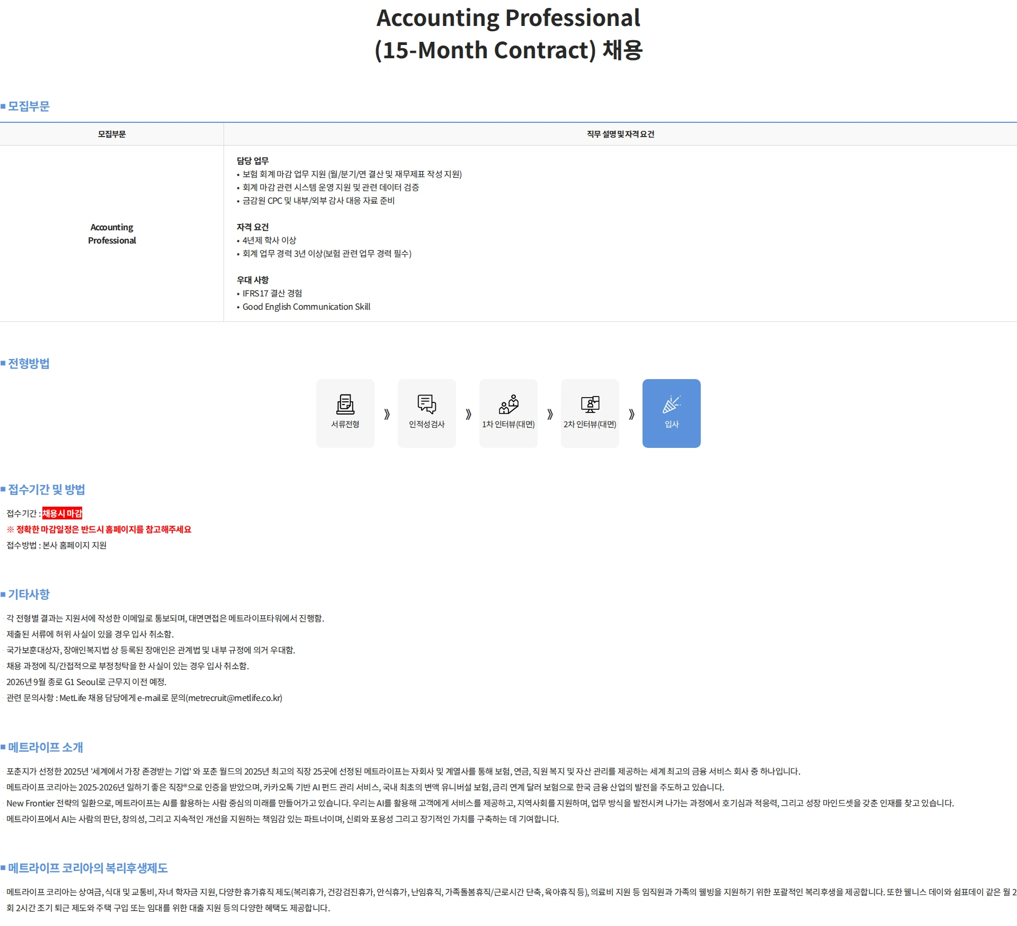Click the 입사 party popper icon
Image resolution: width=1017 pixels, height=926 pixels.
pos(672,404)
